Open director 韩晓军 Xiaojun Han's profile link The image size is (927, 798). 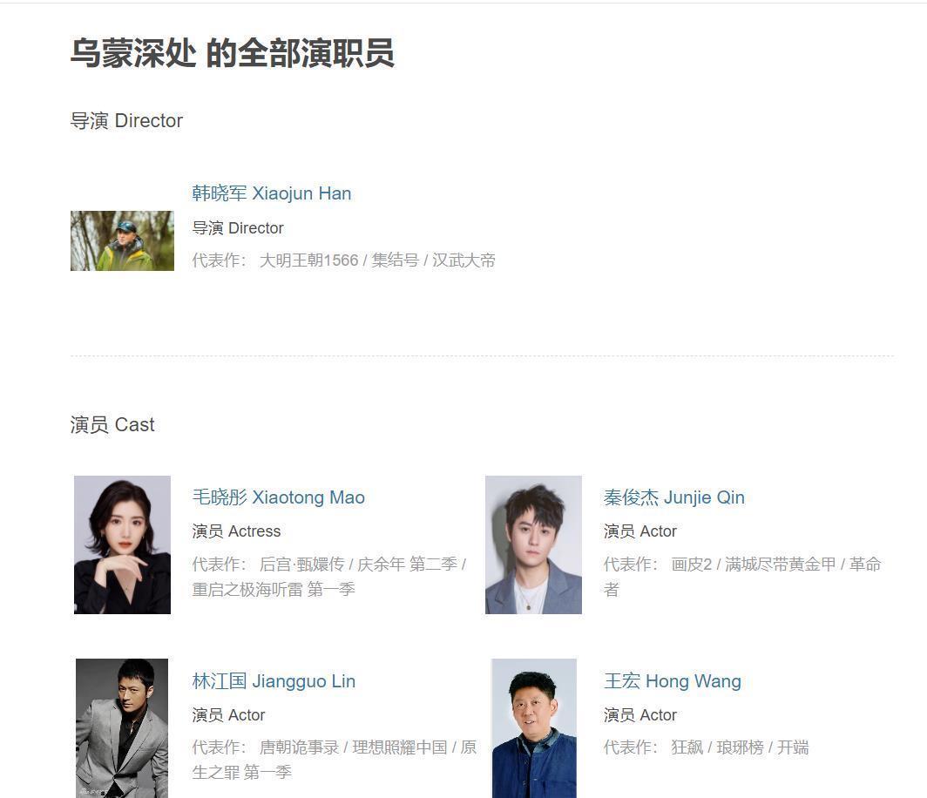click(271, 193)
